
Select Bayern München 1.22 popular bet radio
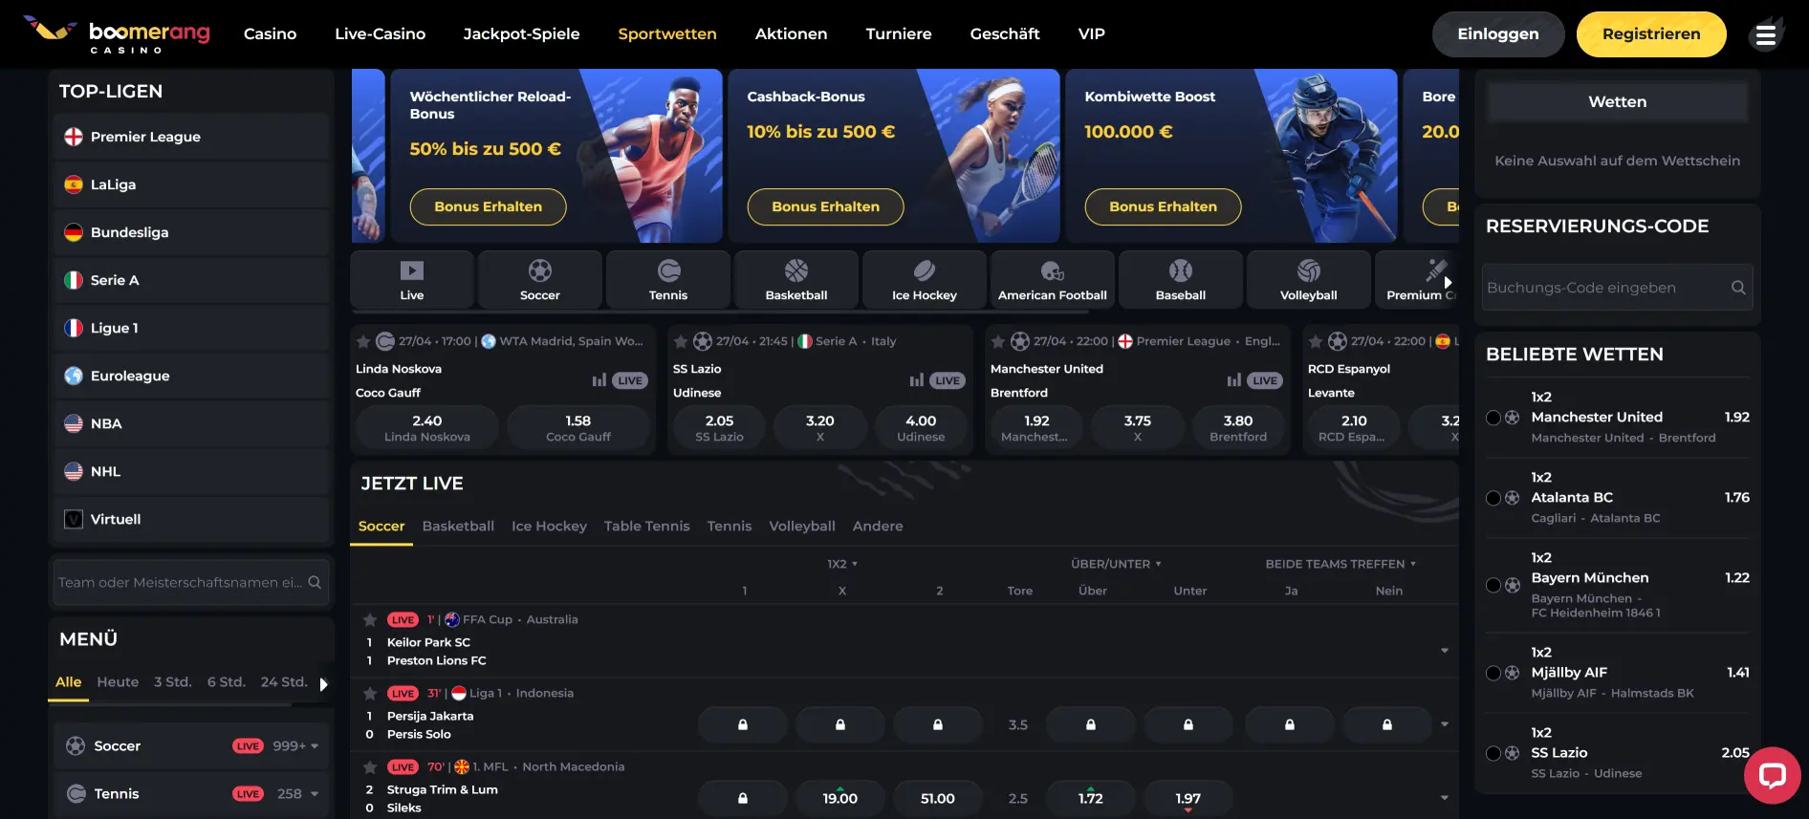click(1493, 585)
